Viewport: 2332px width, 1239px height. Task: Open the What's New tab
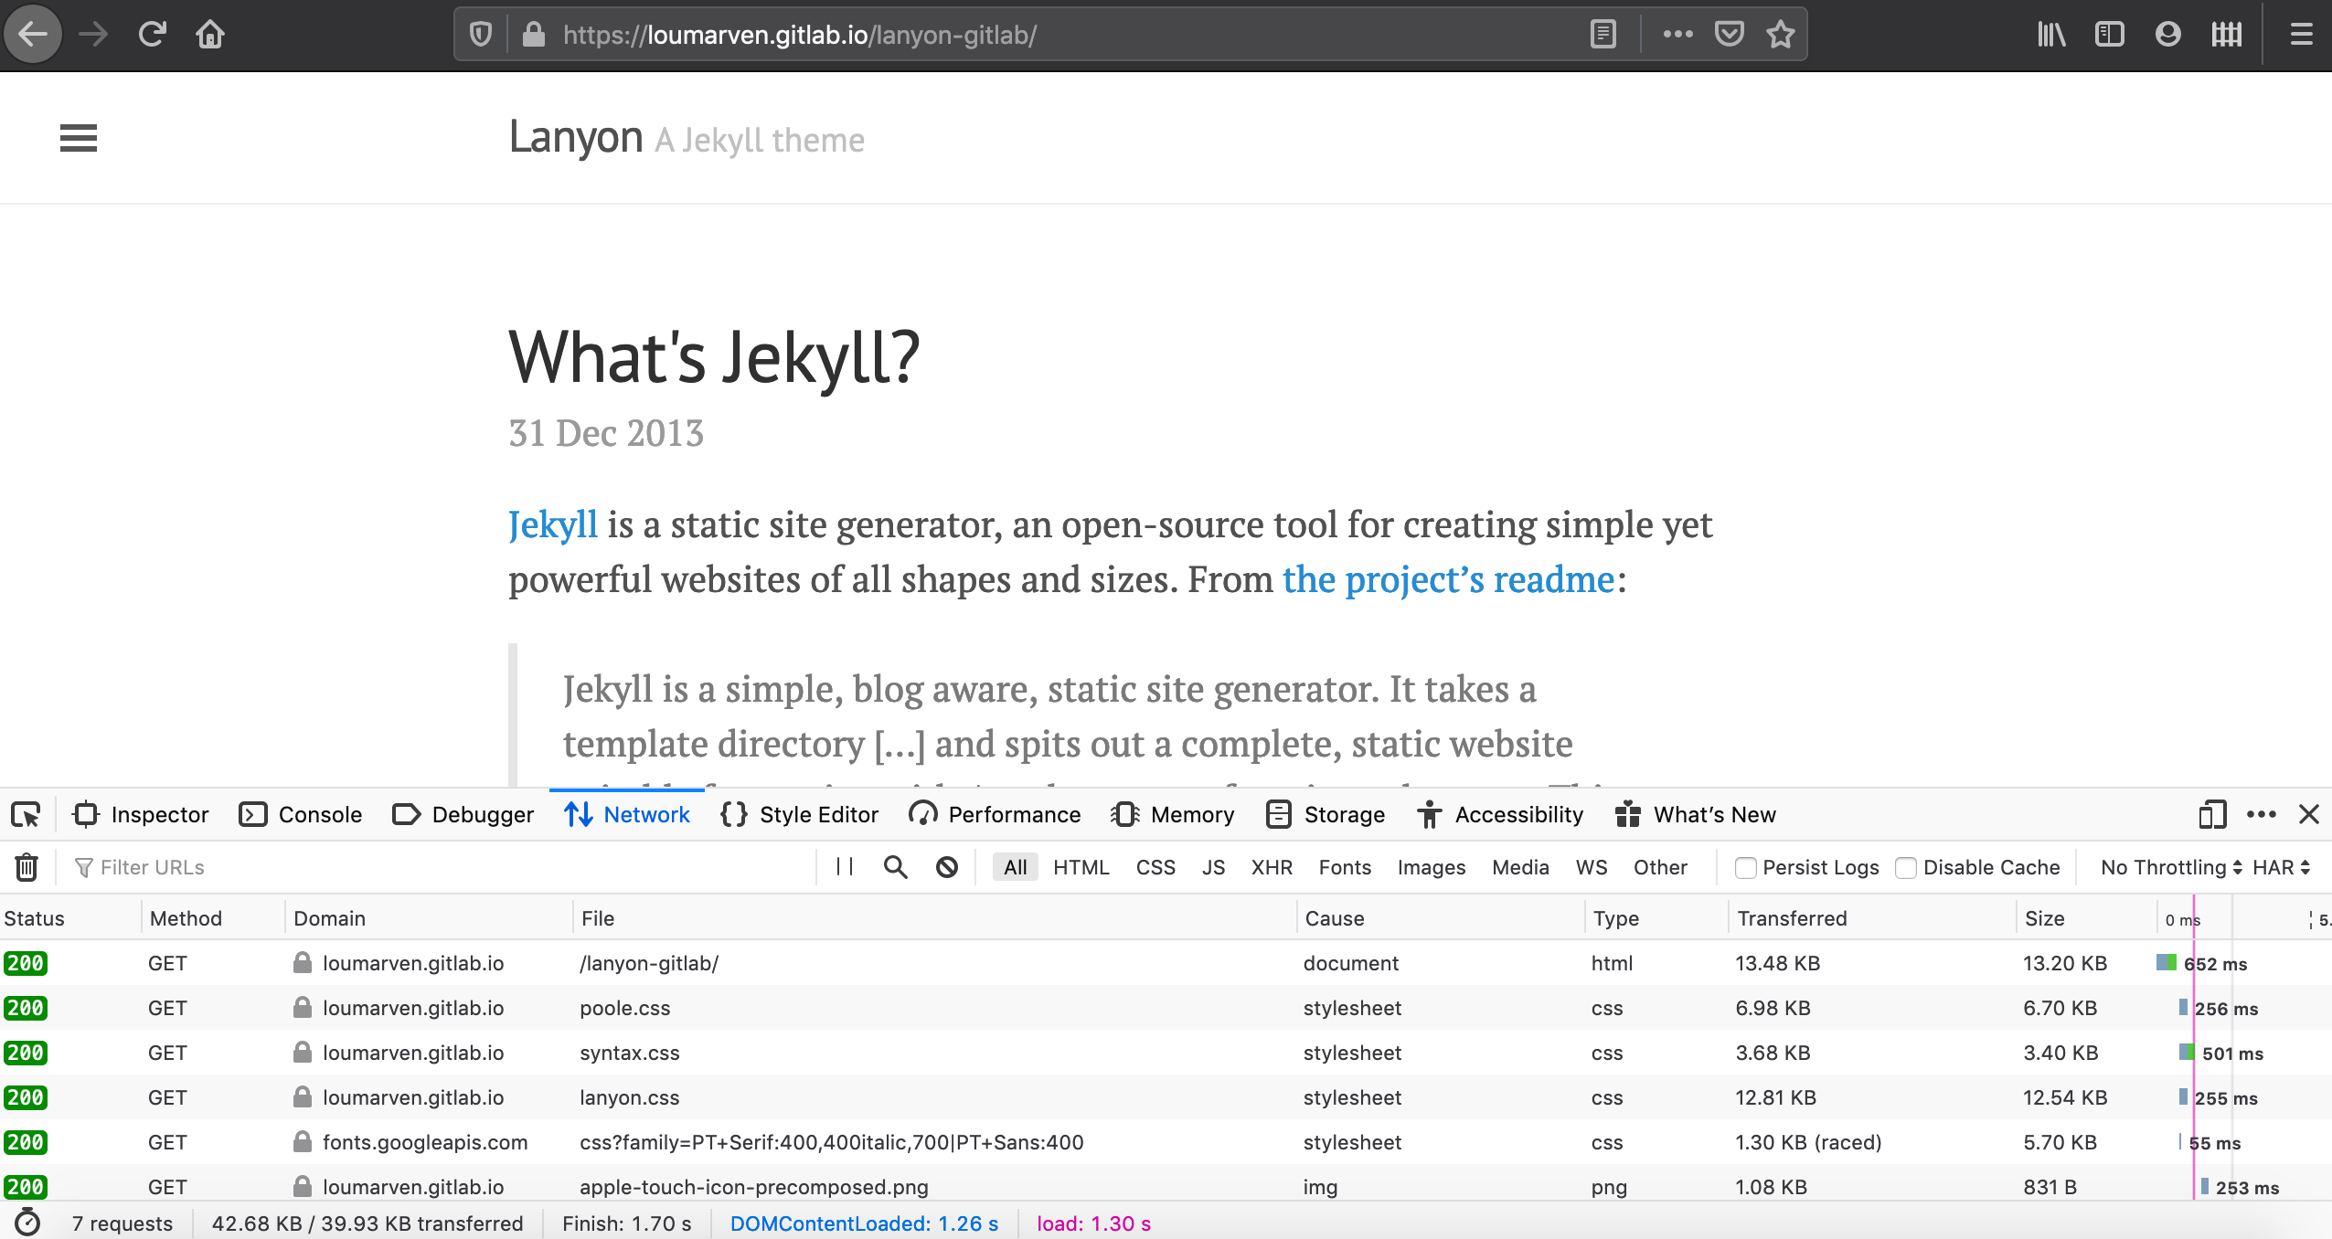pyautogui.click(x=1696, y=814)
